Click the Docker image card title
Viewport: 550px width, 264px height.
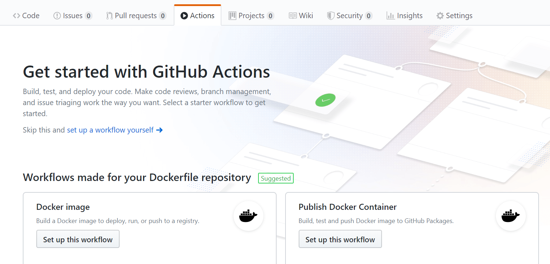[x=63, y=207]
